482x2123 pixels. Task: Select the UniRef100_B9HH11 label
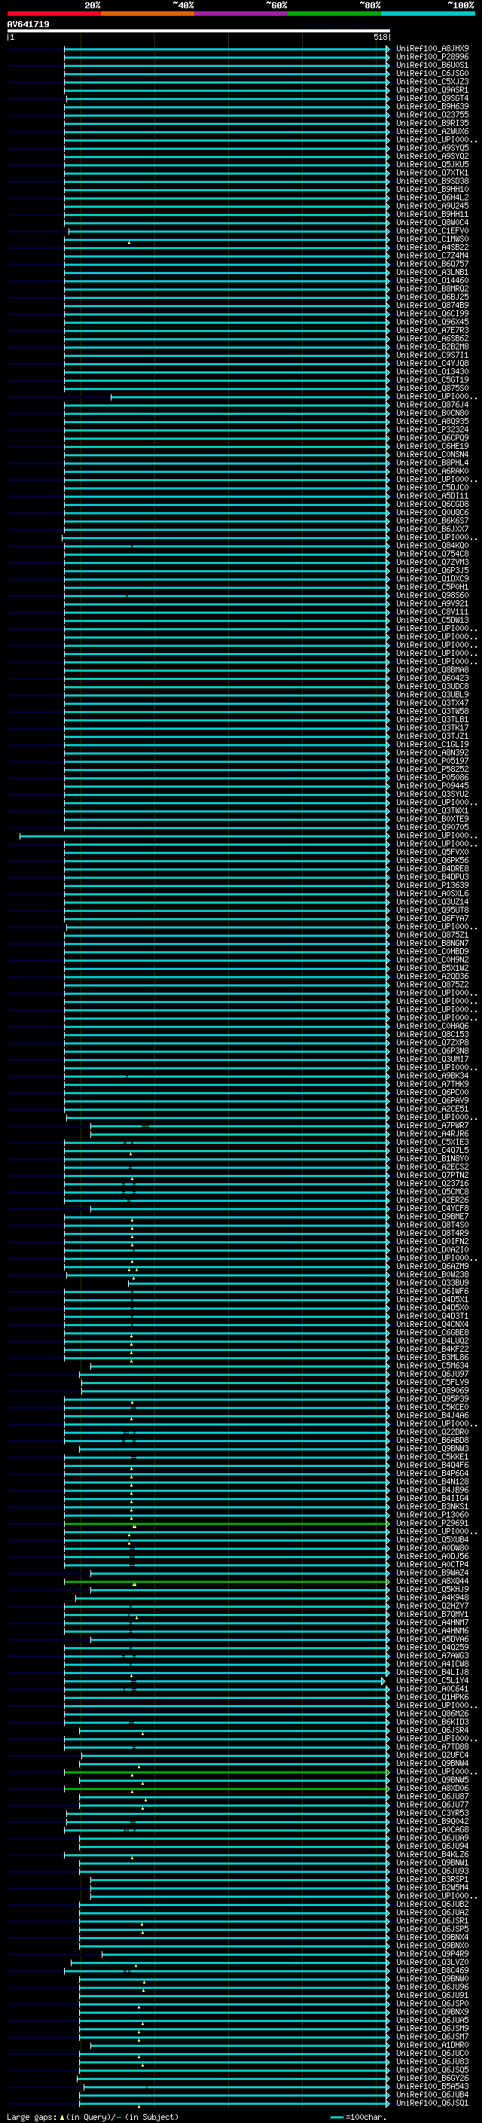[432, 215]
